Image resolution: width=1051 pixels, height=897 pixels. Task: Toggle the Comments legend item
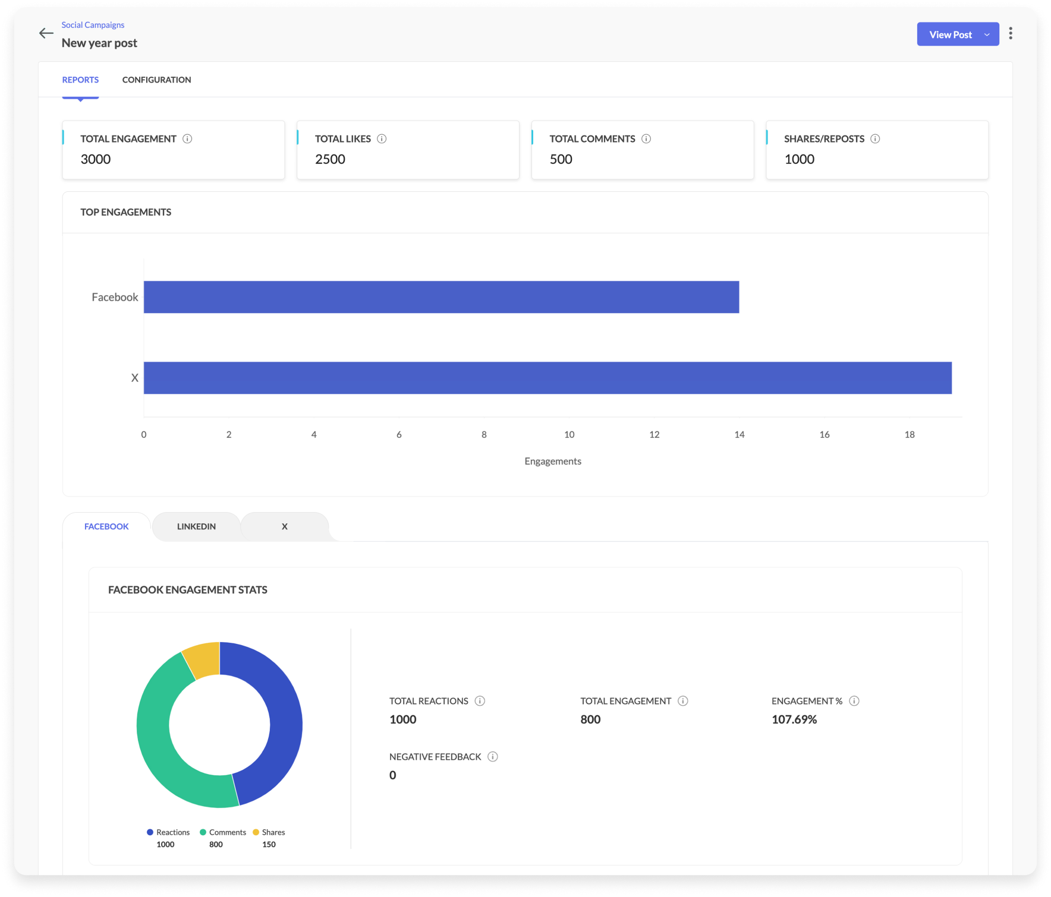click(x=223, y=832)
